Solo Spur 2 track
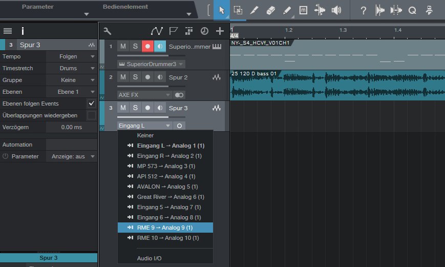The width and height of the screenshot is (445, 267). pyautogui.click(x=135, y=77)
